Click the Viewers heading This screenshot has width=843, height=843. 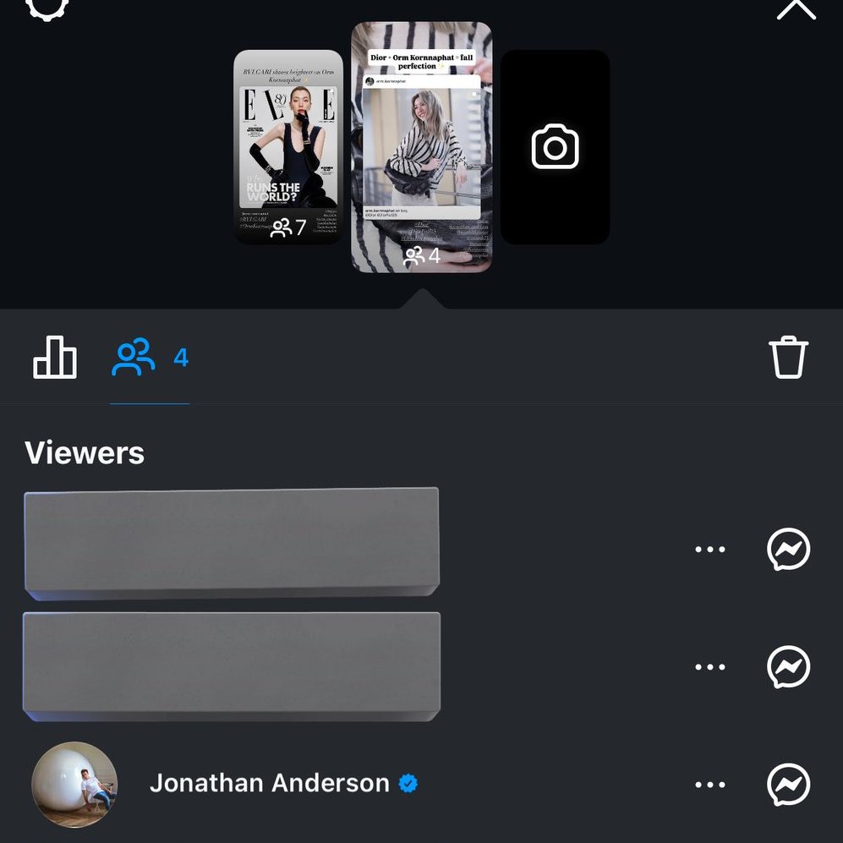(x=85, y=452)
